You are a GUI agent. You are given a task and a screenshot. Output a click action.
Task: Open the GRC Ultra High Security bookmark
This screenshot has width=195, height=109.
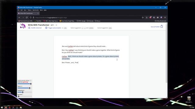click(51, 21)
